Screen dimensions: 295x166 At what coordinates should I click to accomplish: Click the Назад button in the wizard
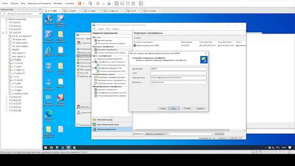pos(163,108)
